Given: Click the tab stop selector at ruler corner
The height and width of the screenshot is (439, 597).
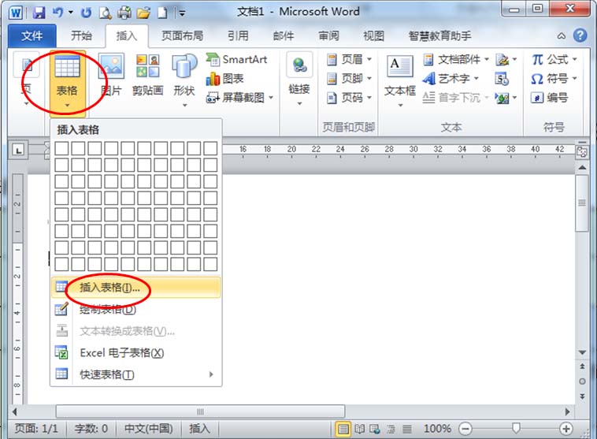Looking at the screenshot, I should pyautogui.click(x=18, y=150).
